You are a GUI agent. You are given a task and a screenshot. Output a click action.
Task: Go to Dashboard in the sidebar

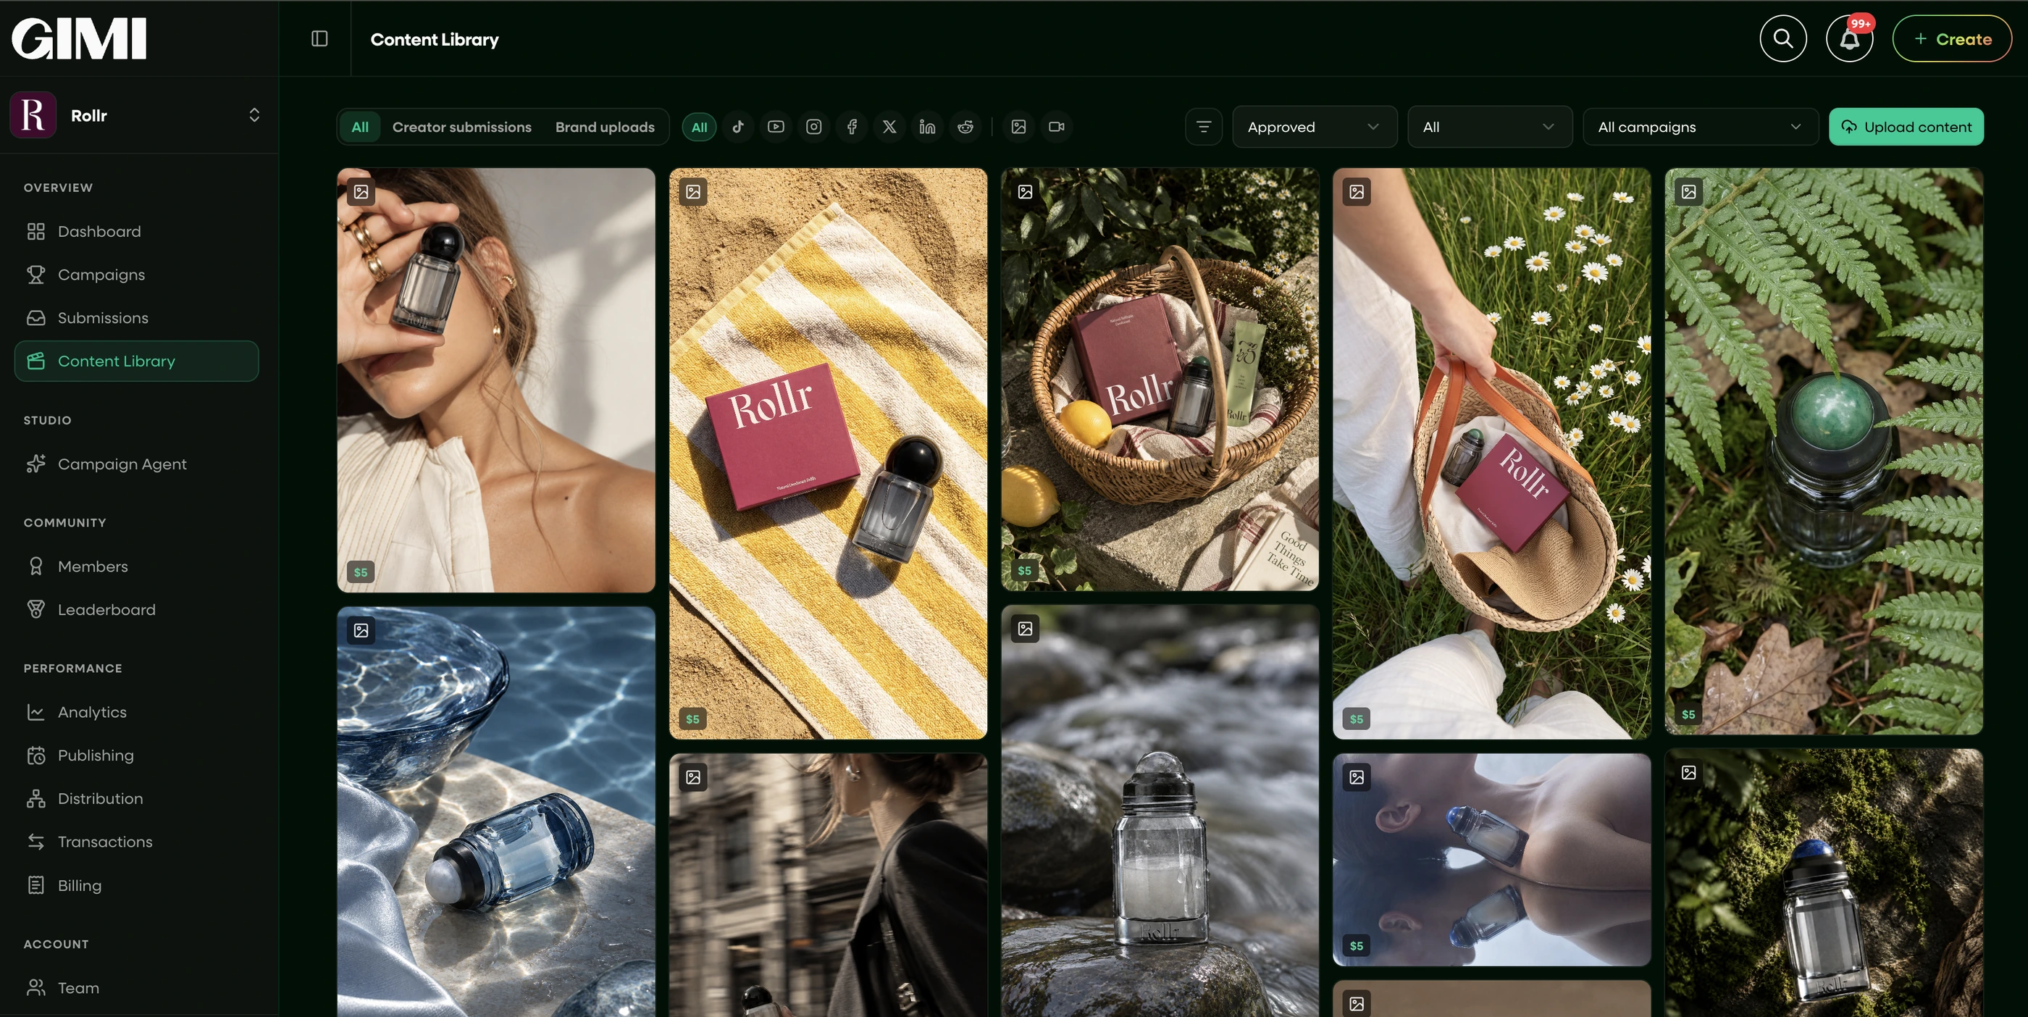[x=136, y=231]
